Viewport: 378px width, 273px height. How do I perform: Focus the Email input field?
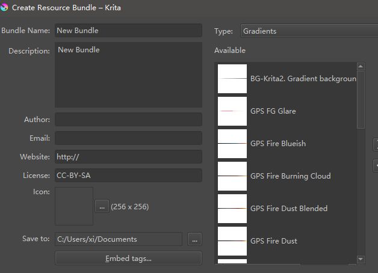pyautogui.click(x=128, y=138)
